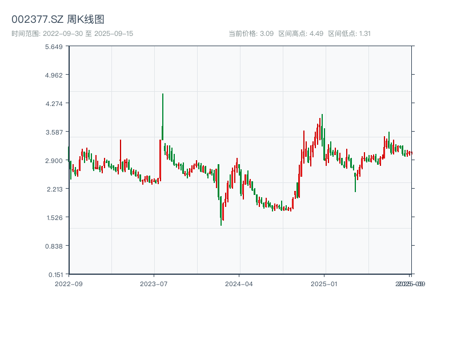This screenshot has width=457, height=342.
Task: Click y-axis value 5.649
Action: point(54,47)
